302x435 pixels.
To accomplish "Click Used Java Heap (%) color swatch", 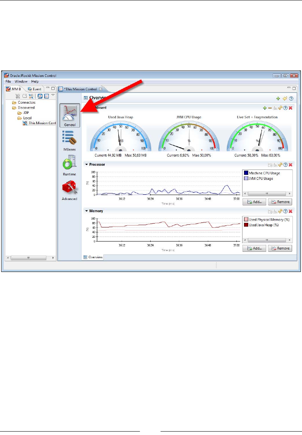I will [246, 225].
